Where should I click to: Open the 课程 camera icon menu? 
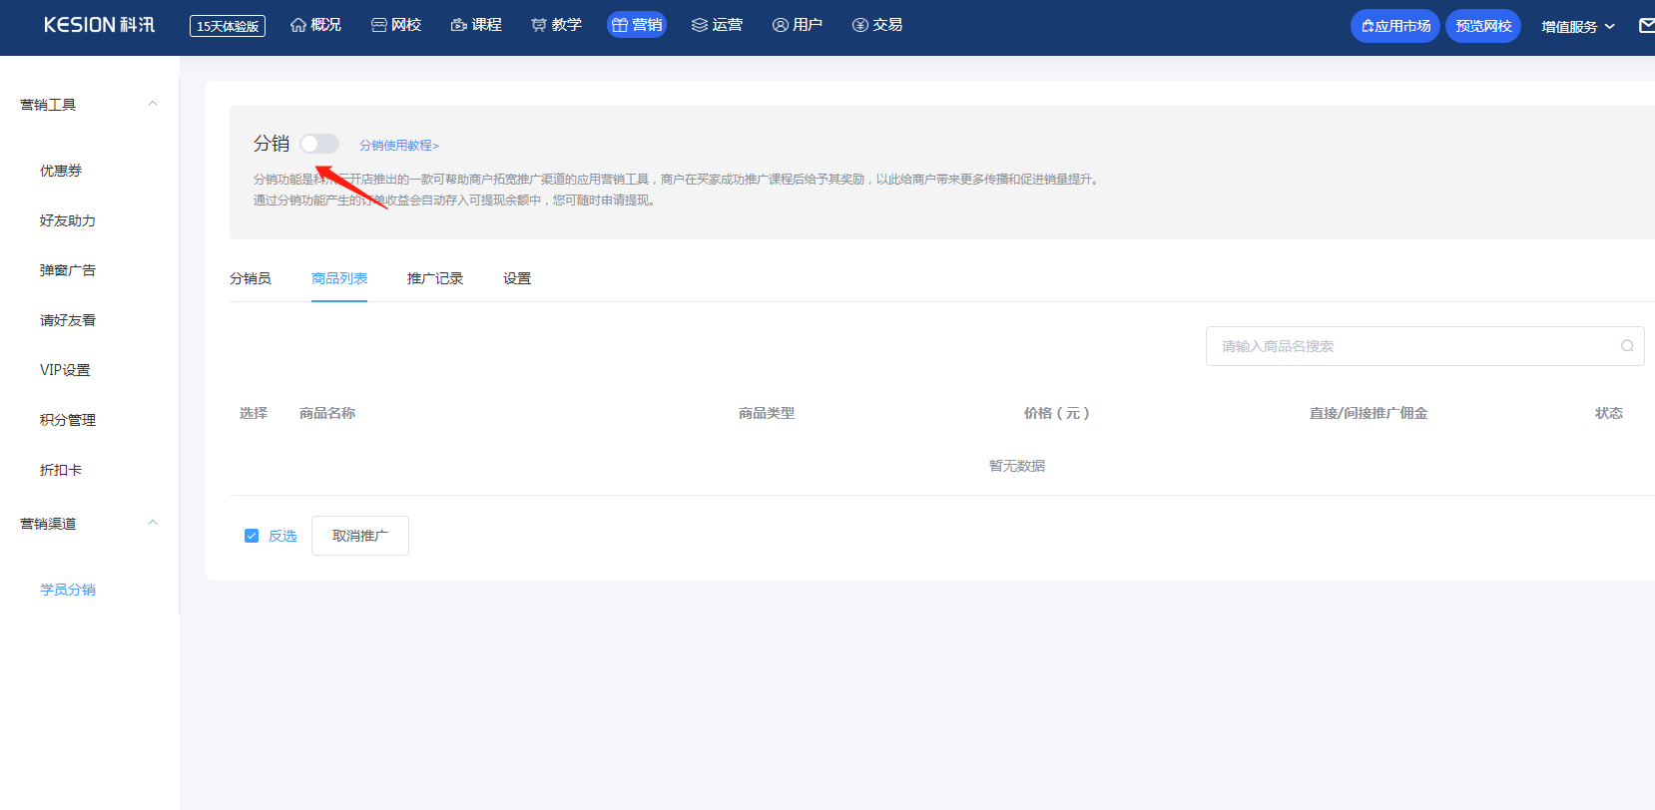(x=459, y=25)
